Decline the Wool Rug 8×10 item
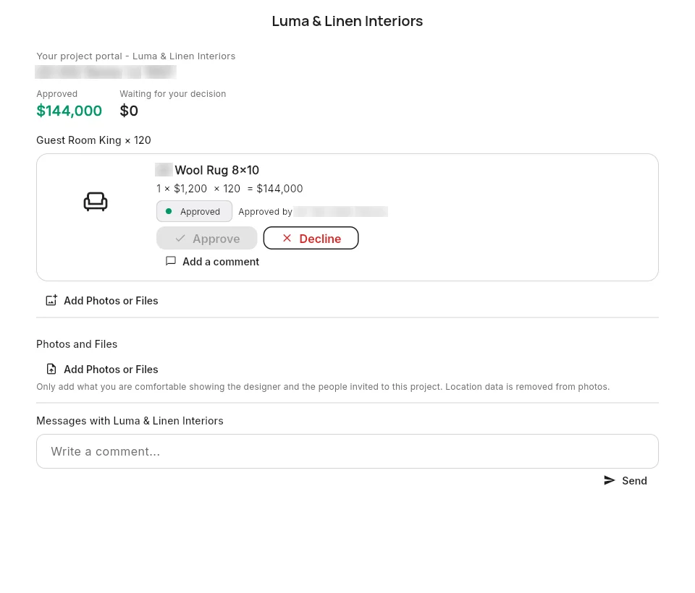The width and height of the screenshot is (695, 593). tap(311, 238)
